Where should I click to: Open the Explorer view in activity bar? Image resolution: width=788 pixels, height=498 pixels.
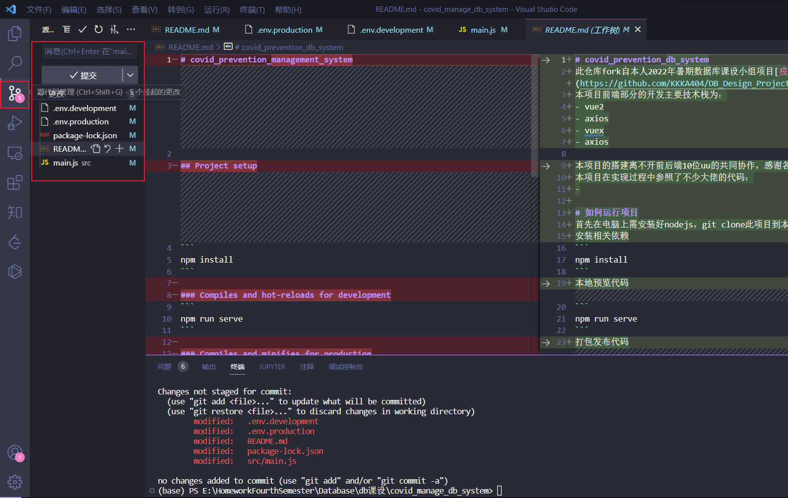point(15,34)
